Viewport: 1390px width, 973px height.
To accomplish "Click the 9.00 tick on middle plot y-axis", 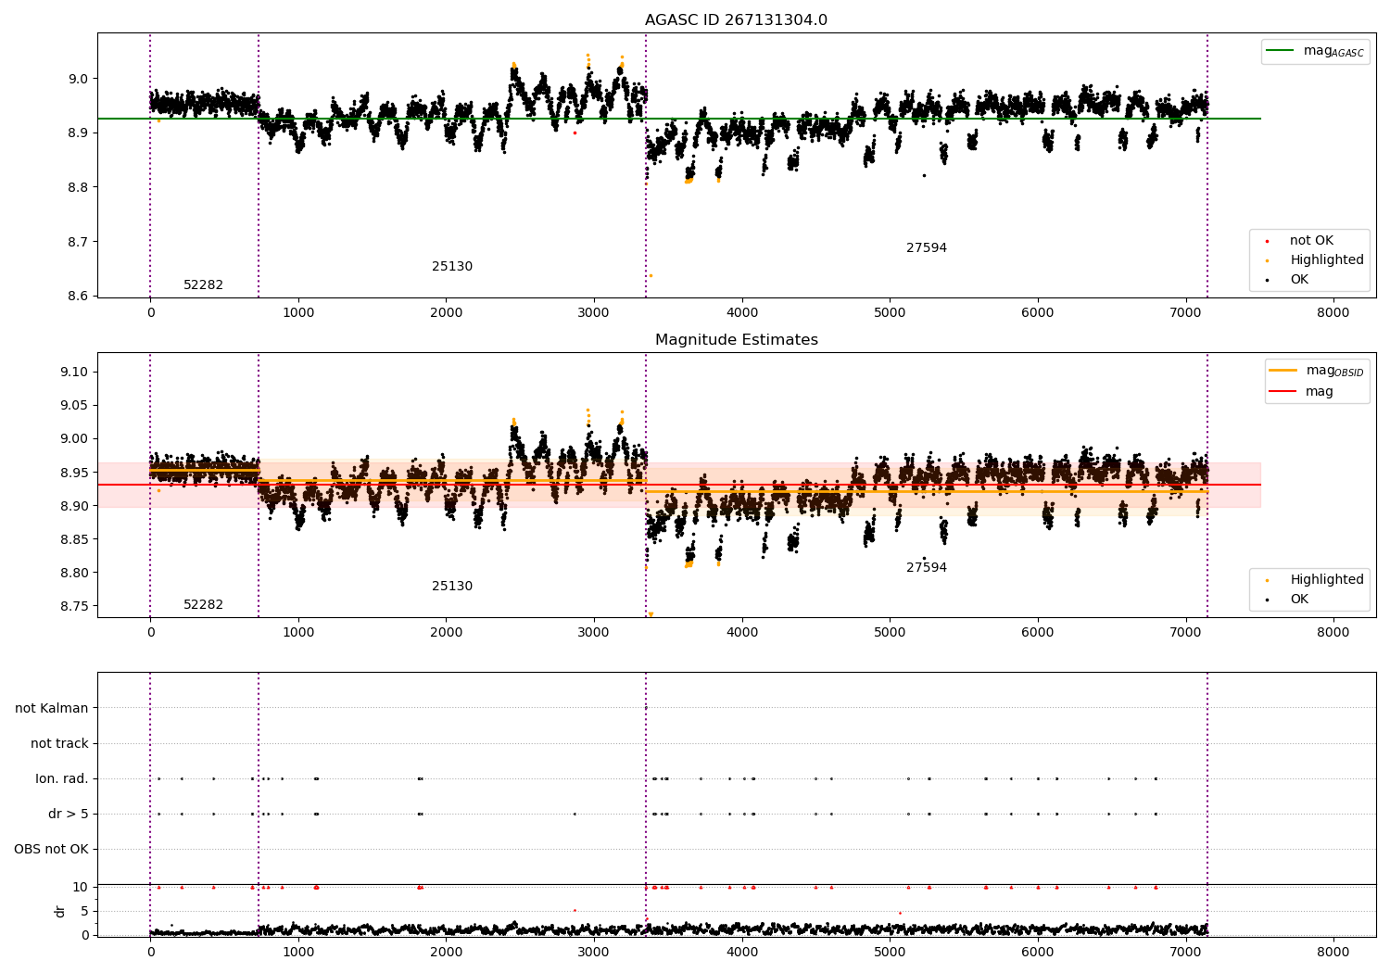I will (x=72, y=439).
